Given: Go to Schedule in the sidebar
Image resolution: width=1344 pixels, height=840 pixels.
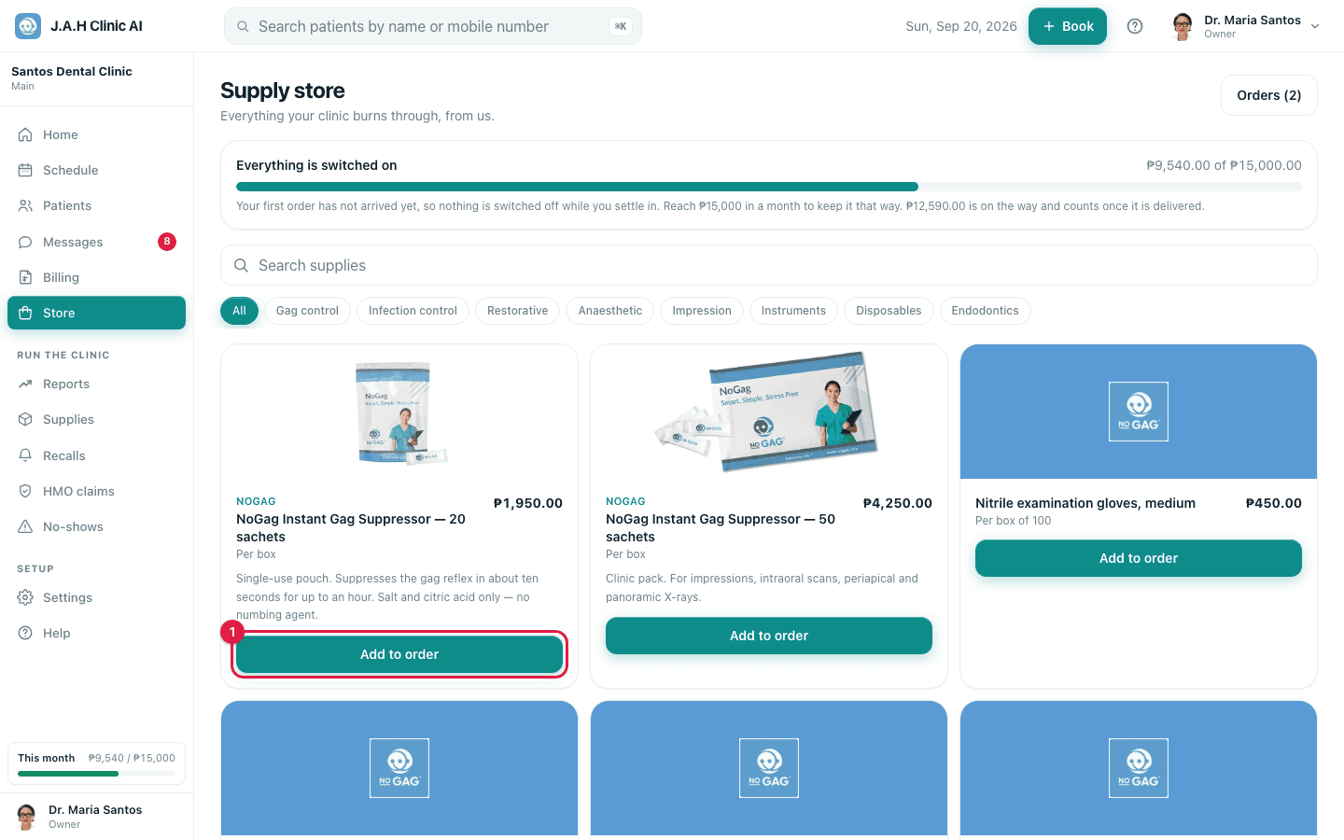Looking at the screenshot, I should (96, 170).
